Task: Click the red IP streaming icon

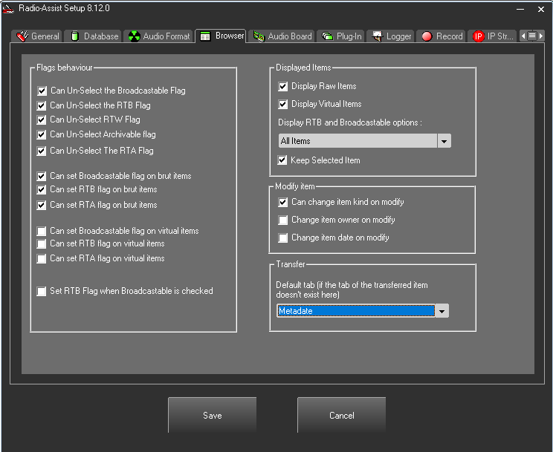Action: [x=479, y=36]
